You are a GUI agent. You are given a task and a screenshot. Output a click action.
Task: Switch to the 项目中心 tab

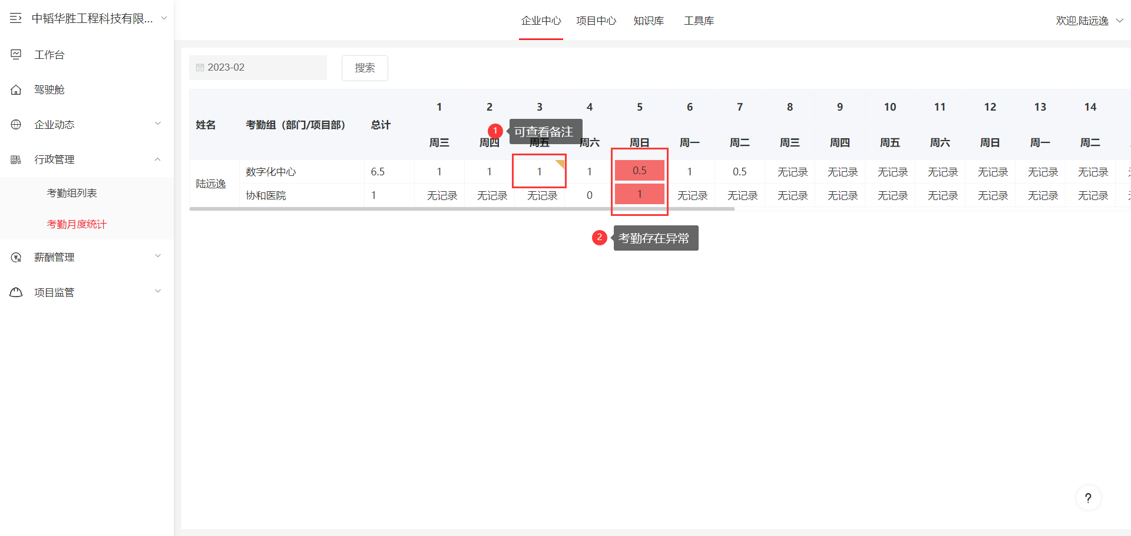pyautogui.click(x=596, y=21)
